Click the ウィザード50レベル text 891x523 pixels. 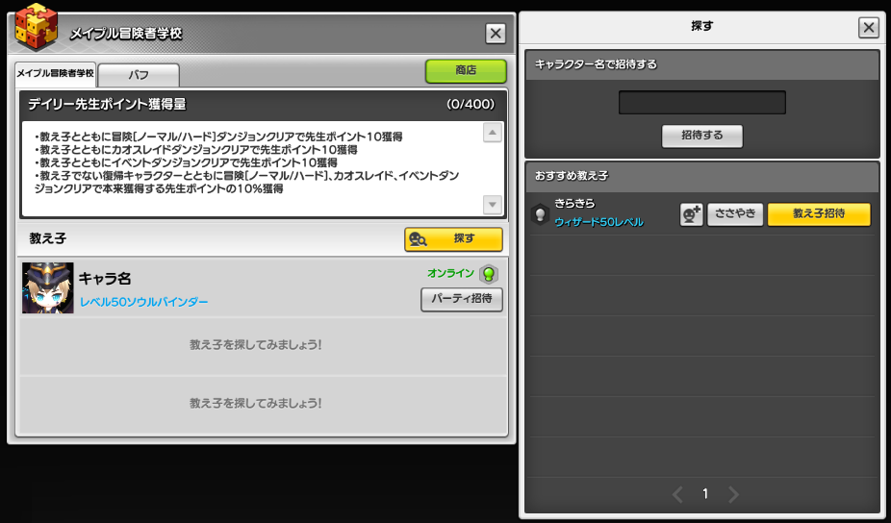point(598,222)
